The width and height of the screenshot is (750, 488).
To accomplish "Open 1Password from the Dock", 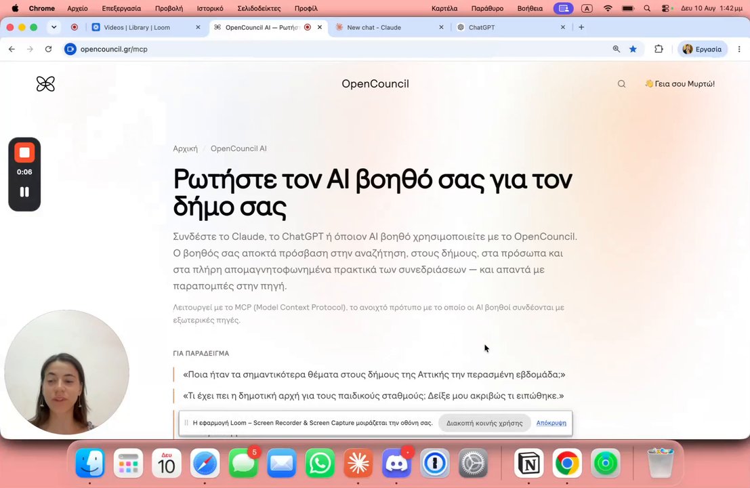I will coord(434,463).
